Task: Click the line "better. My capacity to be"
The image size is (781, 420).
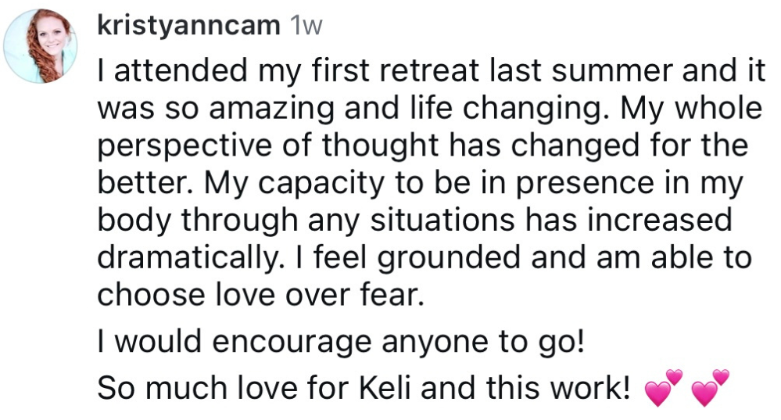Action: [418, 184]
